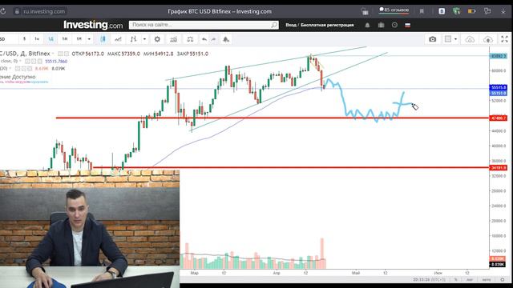Select the 1Н weekly timeframe
The width and height of the screenshot is (513, 288).
click(x=65, y=39)
